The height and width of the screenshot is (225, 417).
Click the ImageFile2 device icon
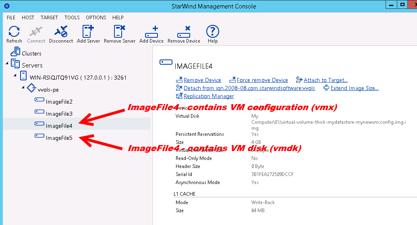(39, 100)
